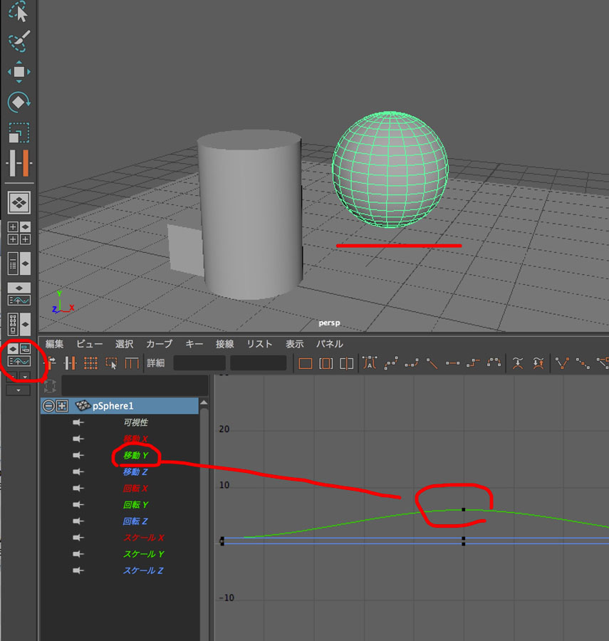Image resolution: width=609 pixels, height=641 pixels.
Task: Apply Spline tangents
Action: (x=391, y=363)
